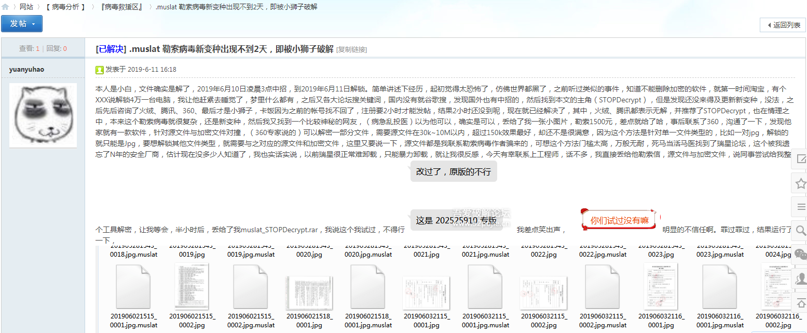Jump back to top with arrow icon
The height and width of the screenshot is (333, 807).
[800, 302]
